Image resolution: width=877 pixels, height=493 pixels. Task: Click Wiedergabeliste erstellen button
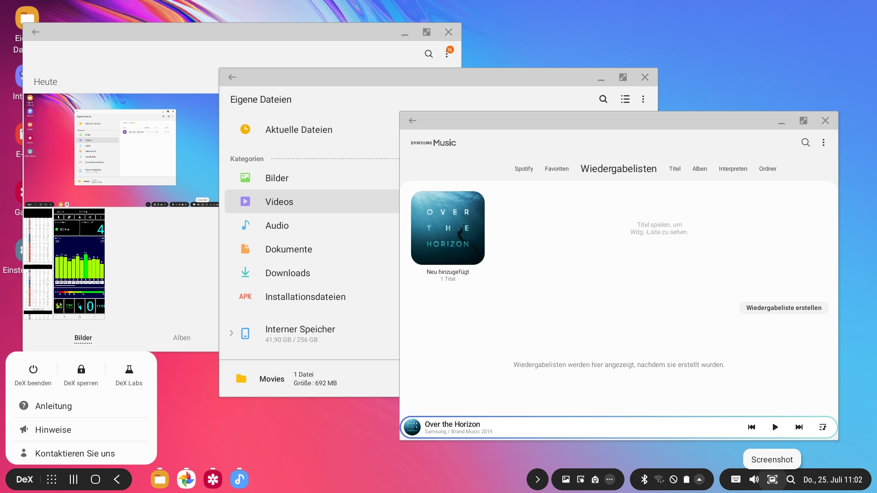pyautogui.click(x=783, y=308)
